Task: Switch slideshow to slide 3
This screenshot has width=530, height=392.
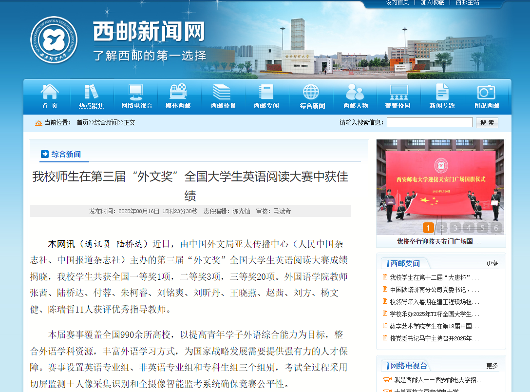Action: coord(455,228)
